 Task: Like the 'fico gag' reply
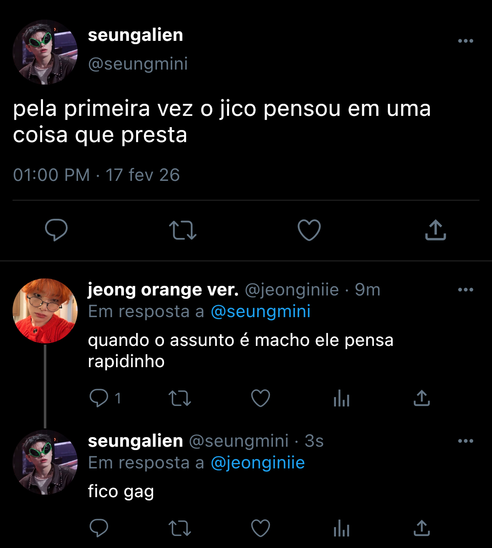tap(260, 528)
